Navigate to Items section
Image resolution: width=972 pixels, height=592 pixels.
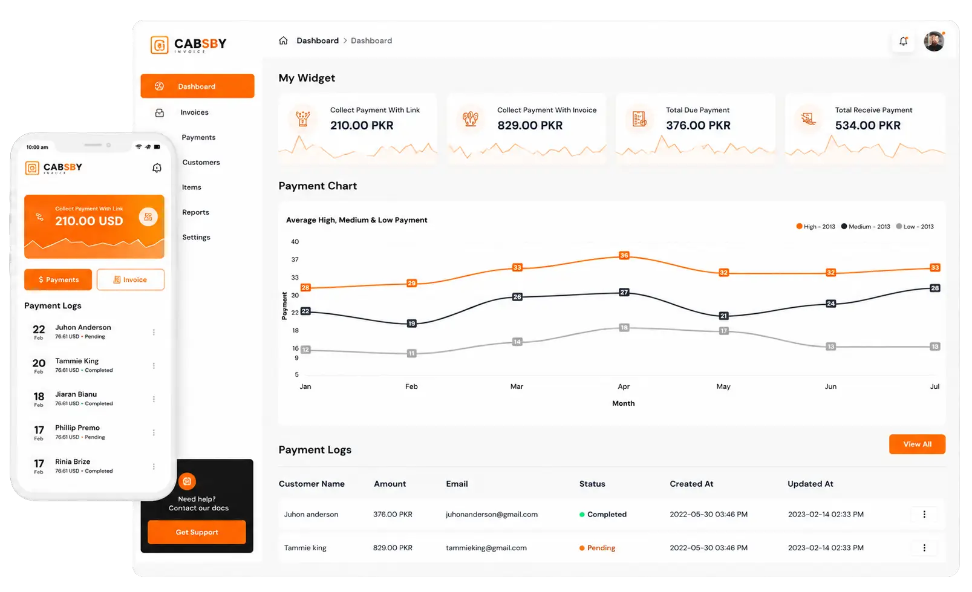point(192,187)
